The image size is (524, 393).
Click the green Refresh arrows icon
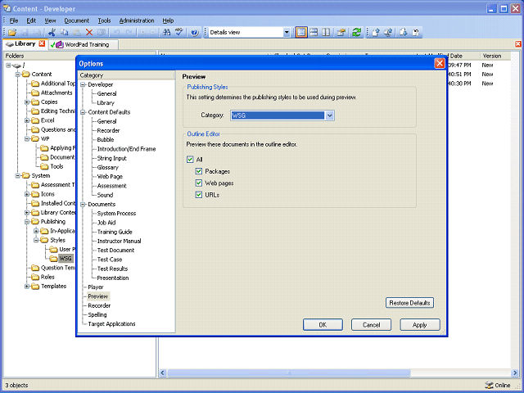[357, 33]
